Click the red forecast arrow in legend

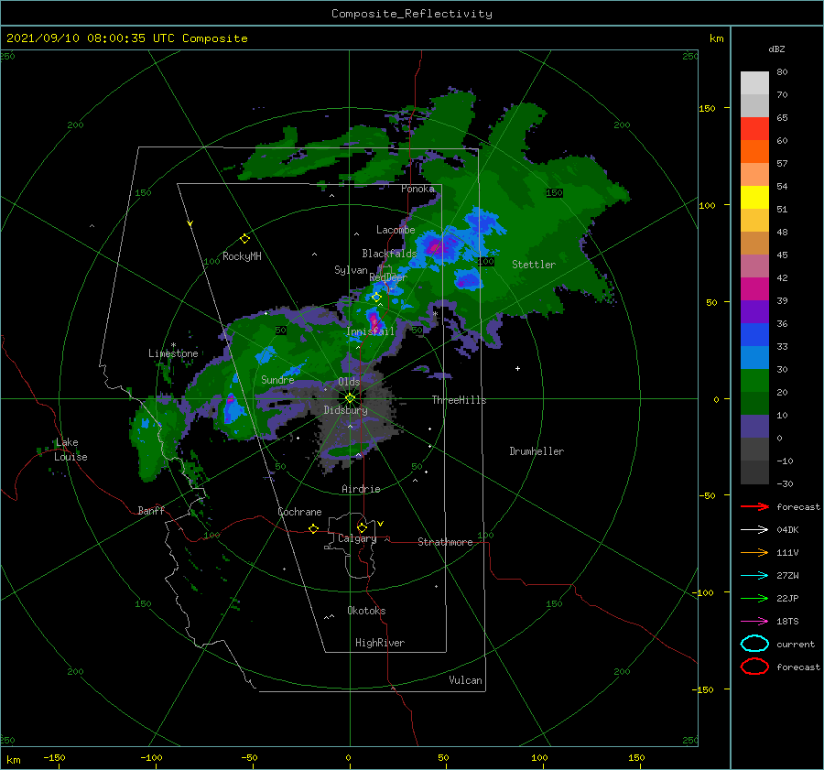pyautogui.click(x=754, y=506)
